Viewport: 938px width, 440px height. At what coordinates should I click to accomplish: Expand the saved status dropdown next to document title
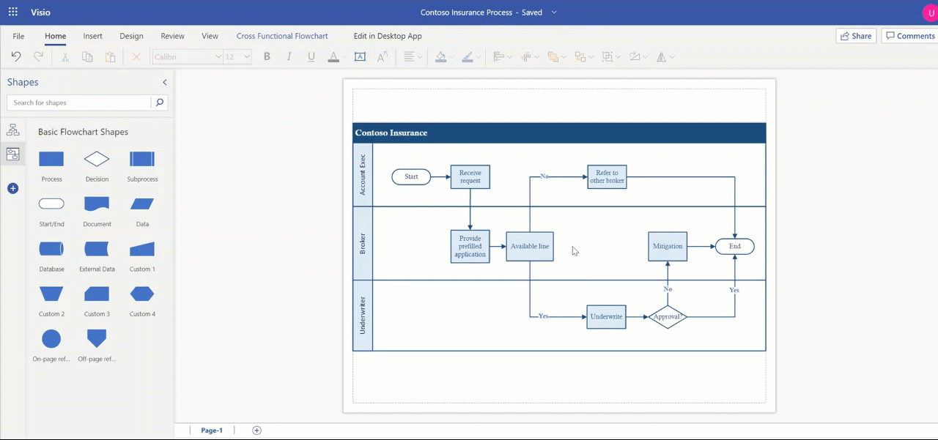(x=554, y=12)
